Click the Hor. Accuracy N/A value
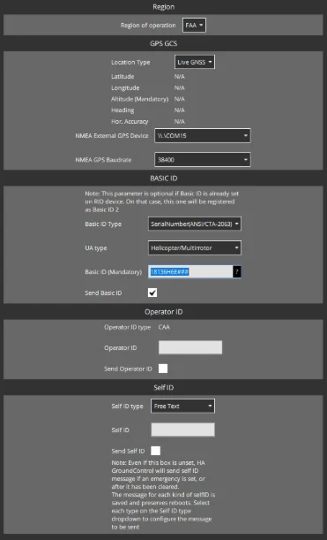The height and width of the screenshot is (540, 327). (x=179, y=122)
